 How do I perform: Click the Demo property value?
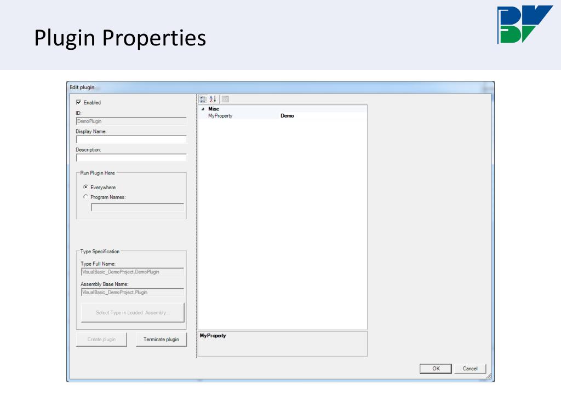[287, 116]
